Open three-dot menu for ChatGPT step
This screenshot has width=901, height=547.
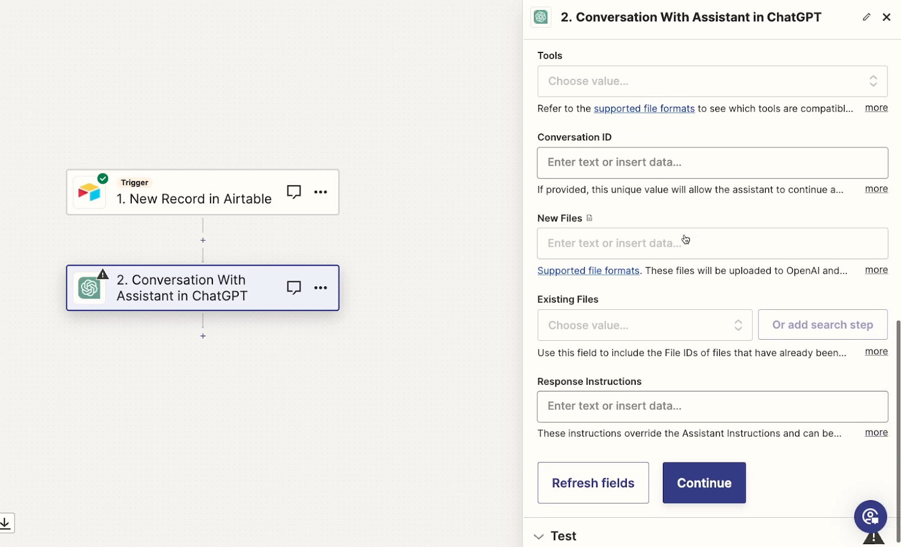pyautogui.click(x=320, y=288)
